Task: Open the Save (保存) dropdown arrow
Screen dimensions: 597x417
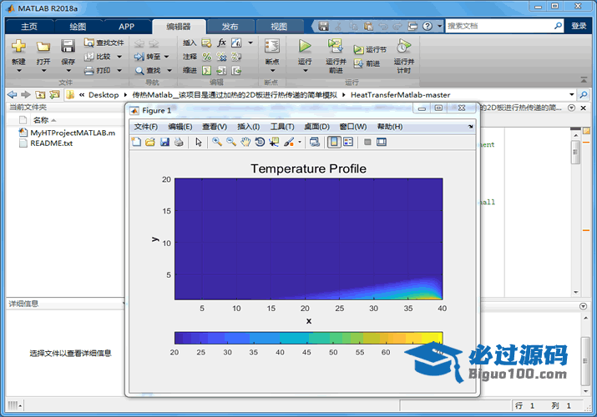Action: pyautogui.click(x=68, y=71)
